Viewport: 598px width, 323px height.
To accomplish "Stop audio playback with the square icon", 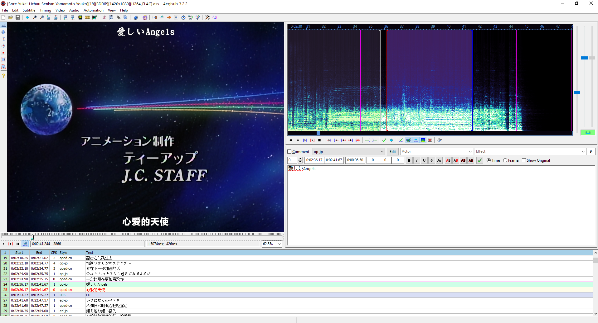I will 319,140.
